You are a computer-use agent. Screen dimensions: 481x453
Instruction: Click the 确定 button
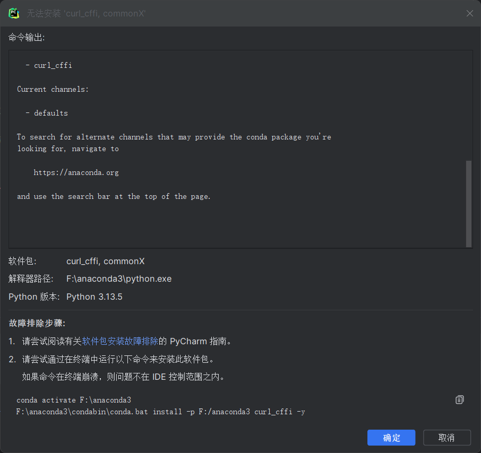[x=391, y=438]
